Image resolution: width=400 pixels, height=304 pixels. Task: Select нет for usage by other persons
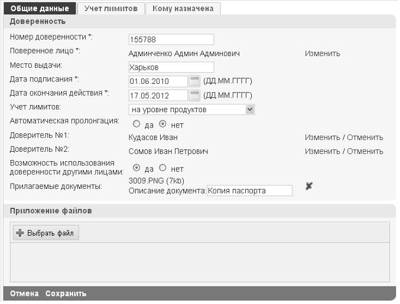162,168
